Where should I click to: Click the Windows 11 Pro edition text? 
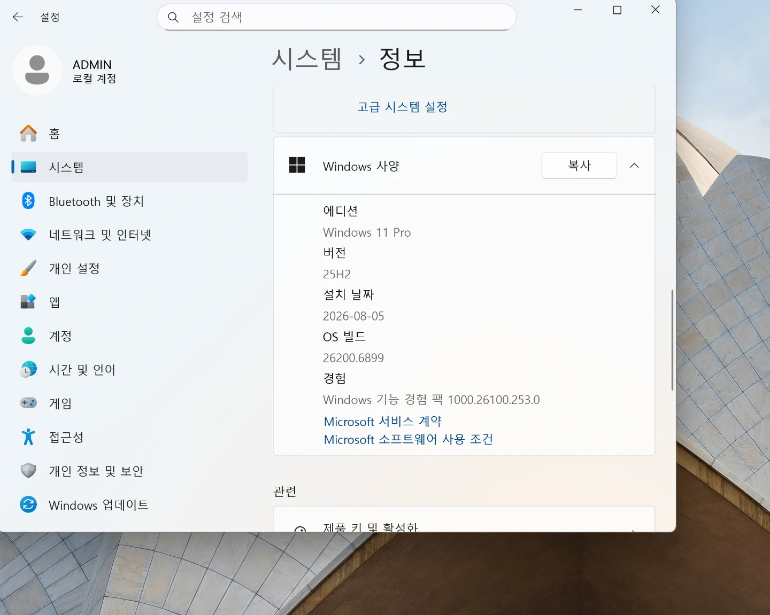click(367, 232)
